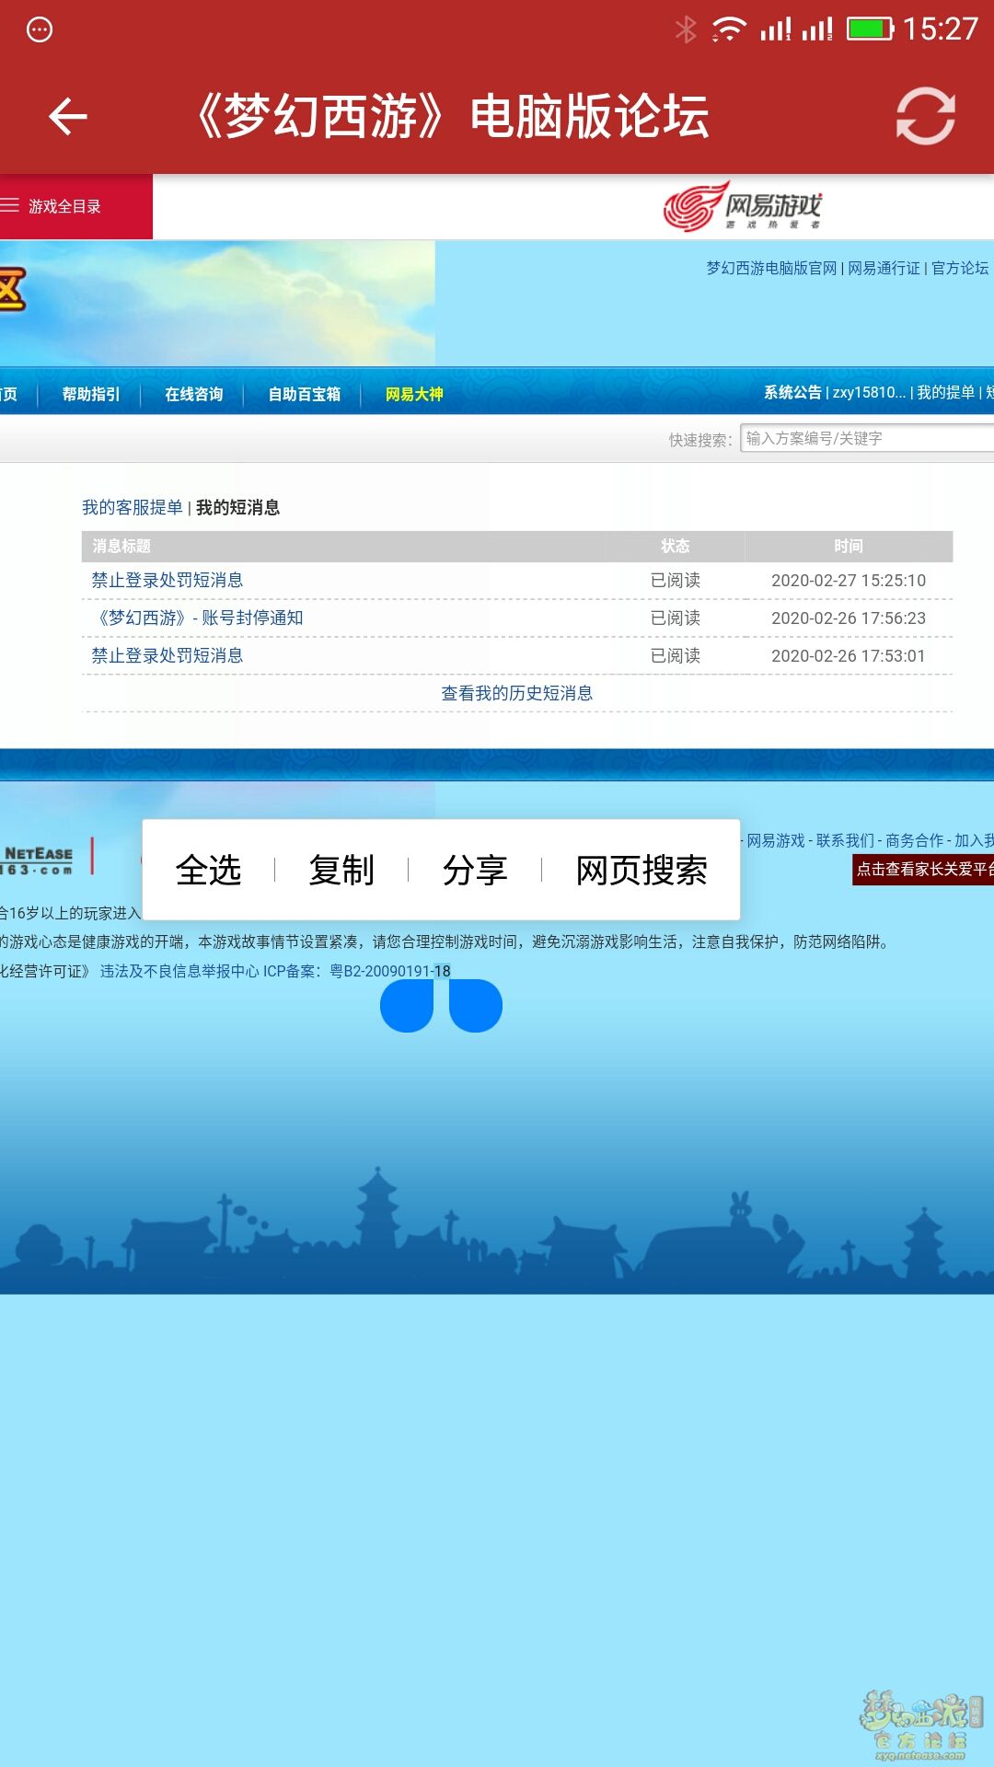Image resolution: width=994 pixels, height=1767 pixels.
Task: Open the 网易大神 nav item
Action: pos(414,394)
